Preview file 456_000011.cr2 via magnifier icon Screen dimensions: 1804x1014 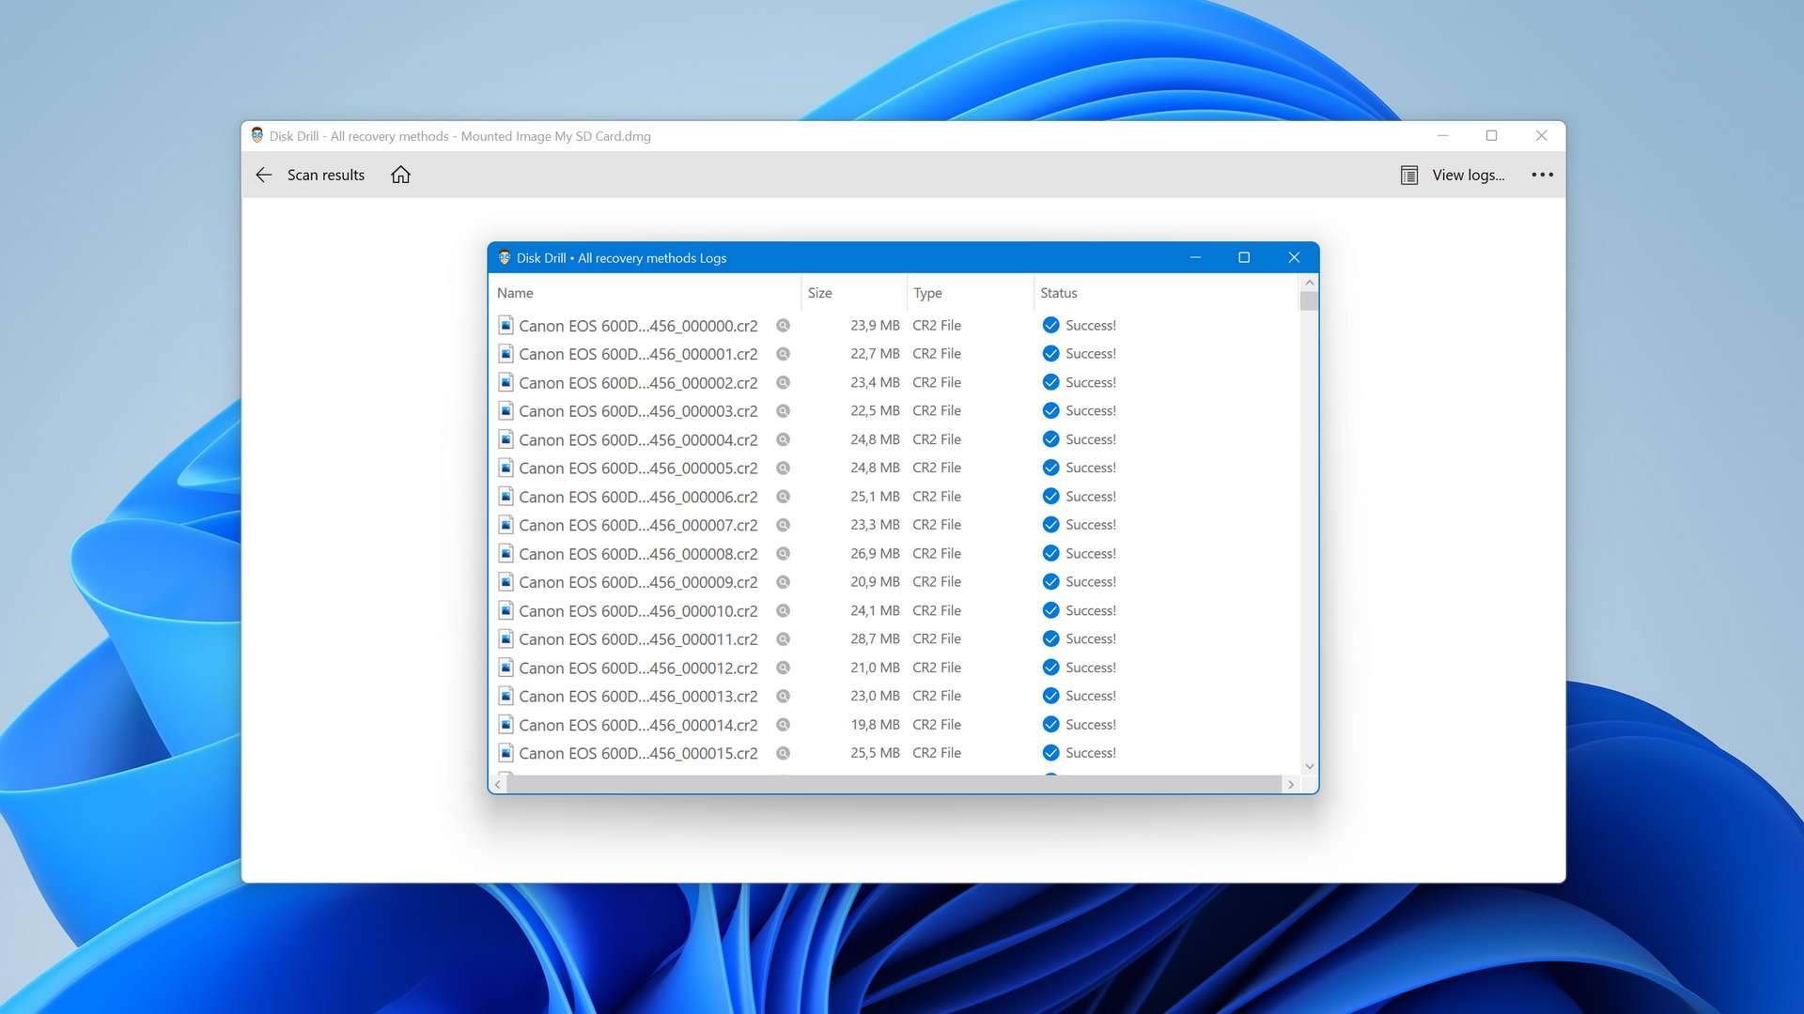click(783, 639)
